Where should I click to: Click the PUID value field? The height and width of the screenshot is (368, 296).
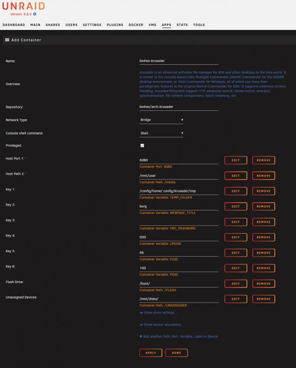point(179,253)
